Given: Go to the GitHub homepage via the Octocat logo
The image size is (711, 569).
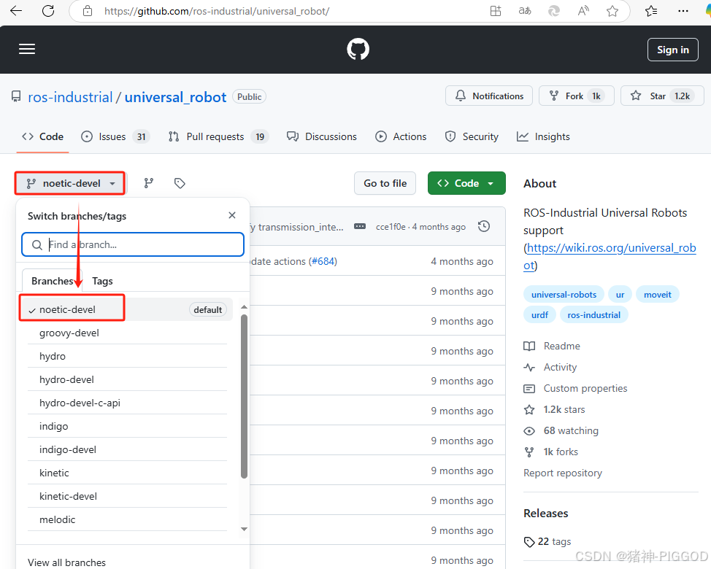Looking at the screenshot, I should [x=358, y=49].
